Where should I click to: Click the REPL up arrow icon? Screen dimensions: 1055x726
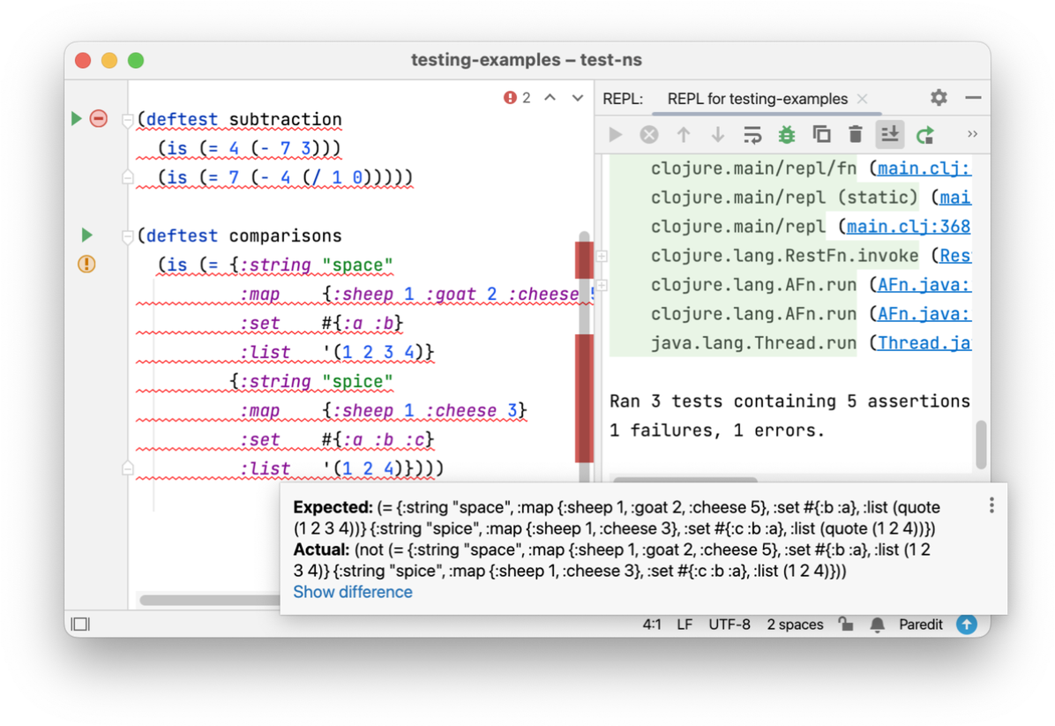tap(684, 135)
